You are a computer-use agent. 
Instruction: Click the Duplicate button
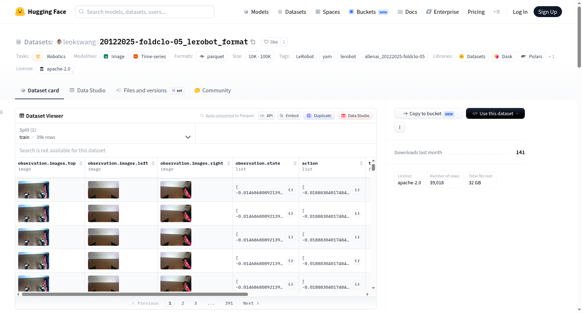[319, 116]
